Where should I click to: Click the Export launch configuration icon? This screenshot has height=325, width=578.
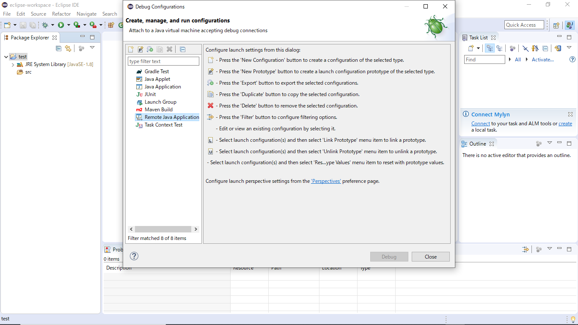tap(150, 50)
